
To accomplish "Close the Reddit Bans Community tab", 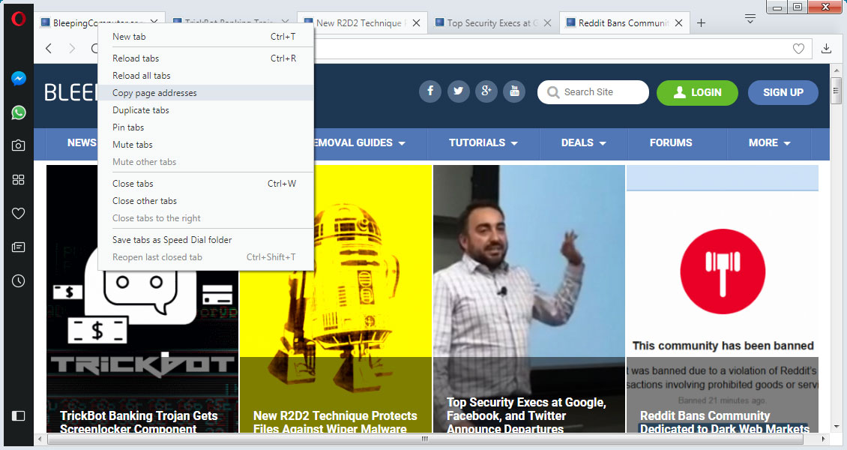I will pyautogui.click(x=679, y=22).
